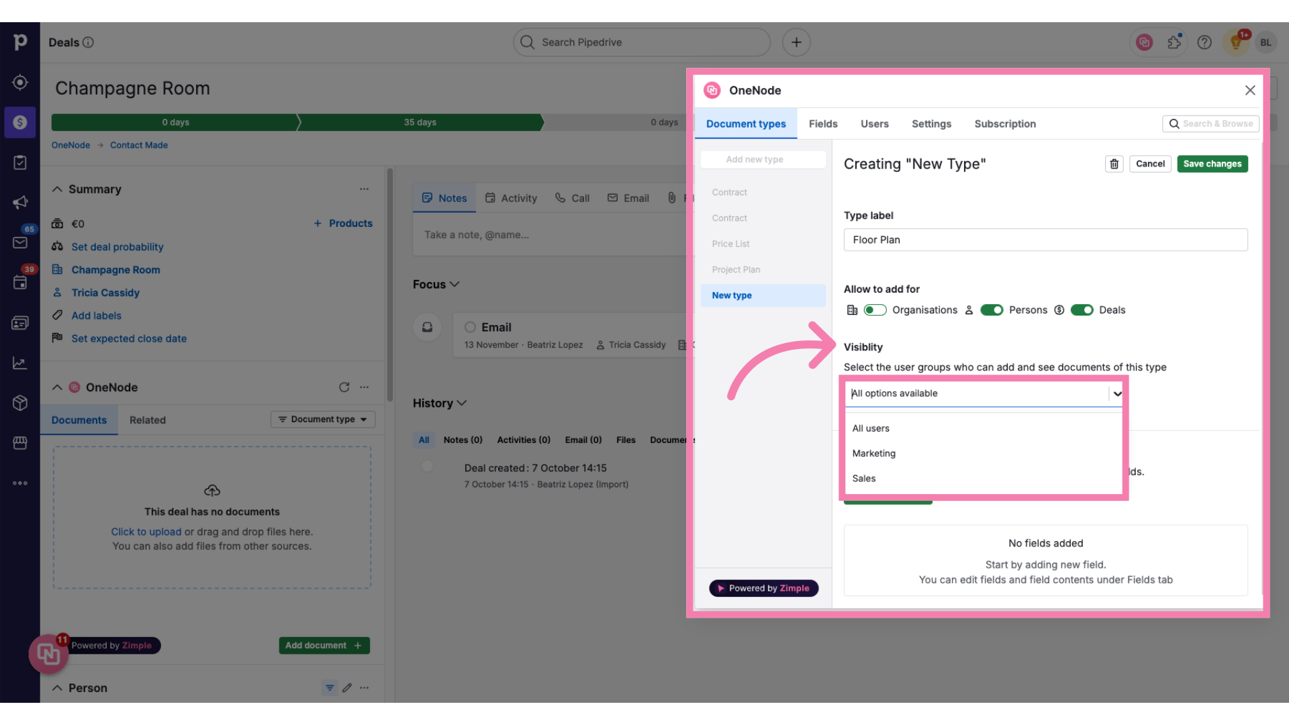Open Summary section options ellipsis
The height and width of the screenshot is (725, 1289).
point(364,189)
